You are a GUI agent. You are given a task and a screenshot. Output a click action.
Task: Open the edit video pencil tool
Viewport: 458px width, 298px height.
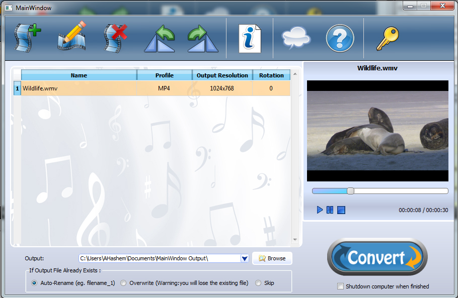[x=72, y=36]
